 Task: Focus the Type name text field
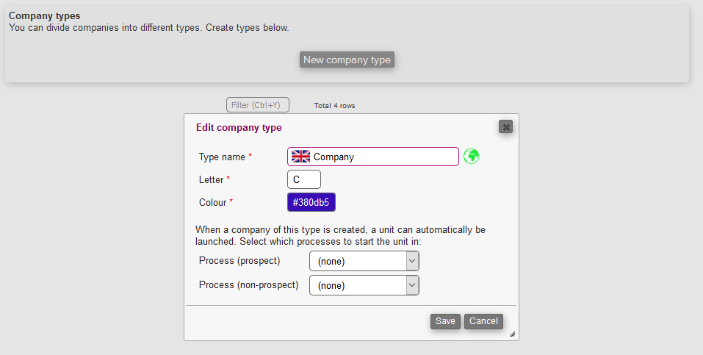tap(382, 157)
